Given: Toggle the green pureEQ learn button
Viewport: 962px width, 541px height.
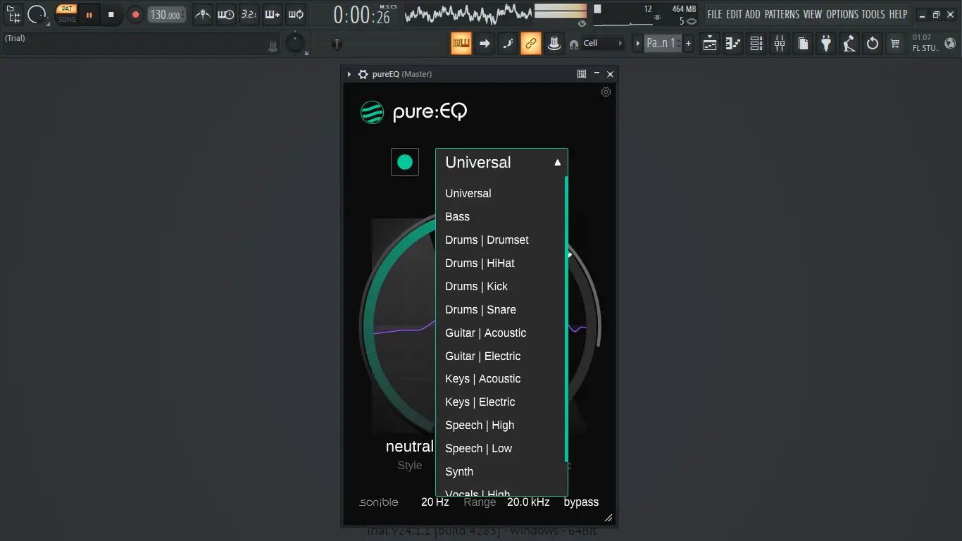Looking at the screenshot, I should point(405,163).
